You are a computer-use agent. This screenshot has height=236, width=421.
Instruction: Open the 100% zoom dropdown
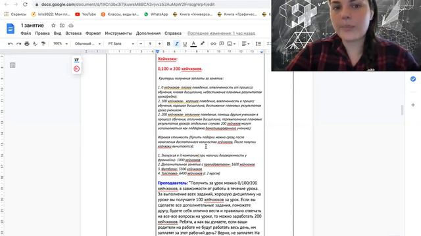tap(60, 44)
